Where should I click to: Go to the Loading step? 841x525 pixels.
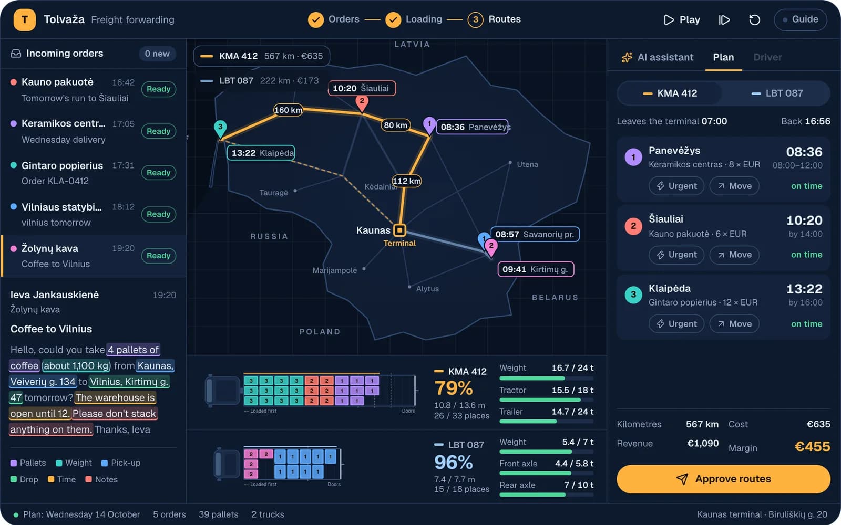[x=414, y=19]
